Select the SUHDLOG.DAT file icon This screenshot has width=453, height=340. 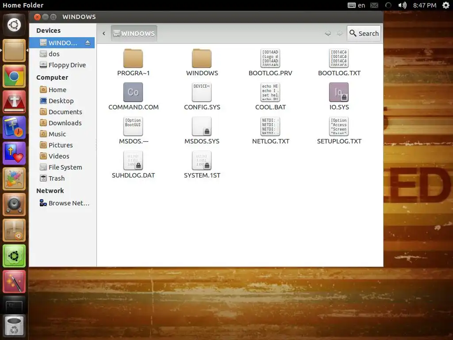133,160
